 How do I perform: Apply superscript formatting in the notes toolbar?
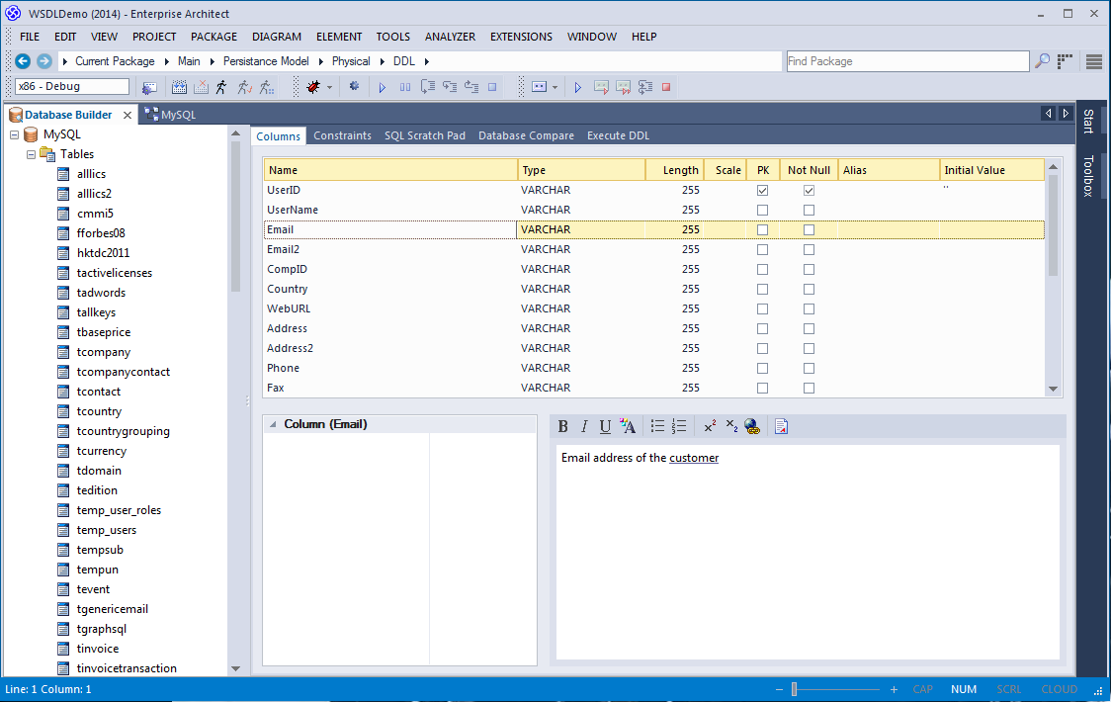tap(710, 426)
